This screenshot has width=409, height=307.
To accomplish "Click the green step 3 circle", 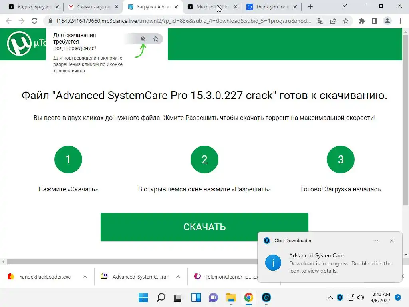I will [341, 159].
